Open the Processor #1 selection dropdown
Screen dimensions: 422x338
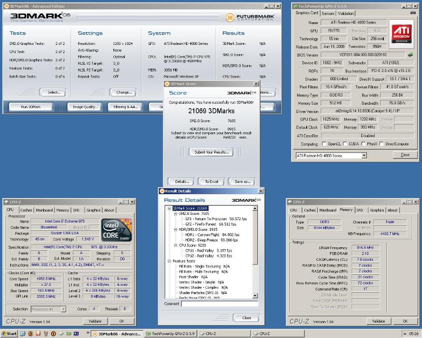point(64,309)
